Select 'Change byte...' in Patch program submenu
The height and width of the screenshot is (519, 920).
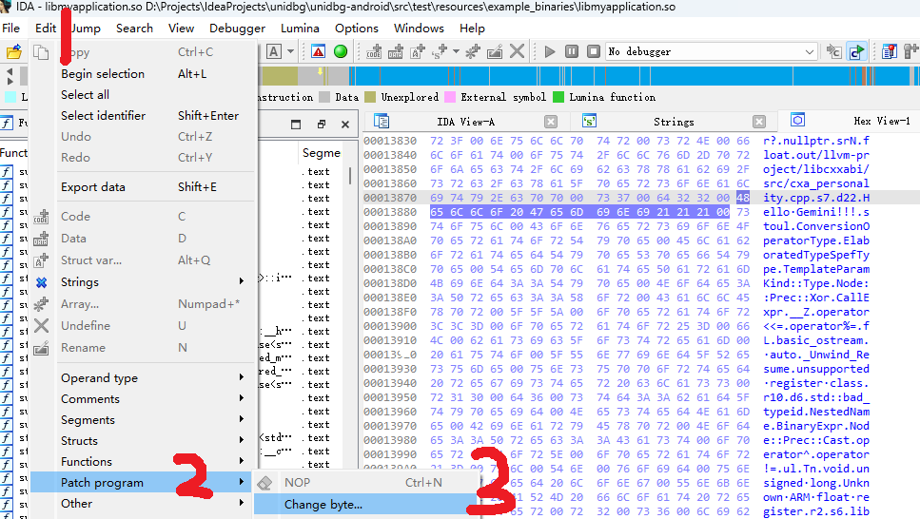click(365, 505)
